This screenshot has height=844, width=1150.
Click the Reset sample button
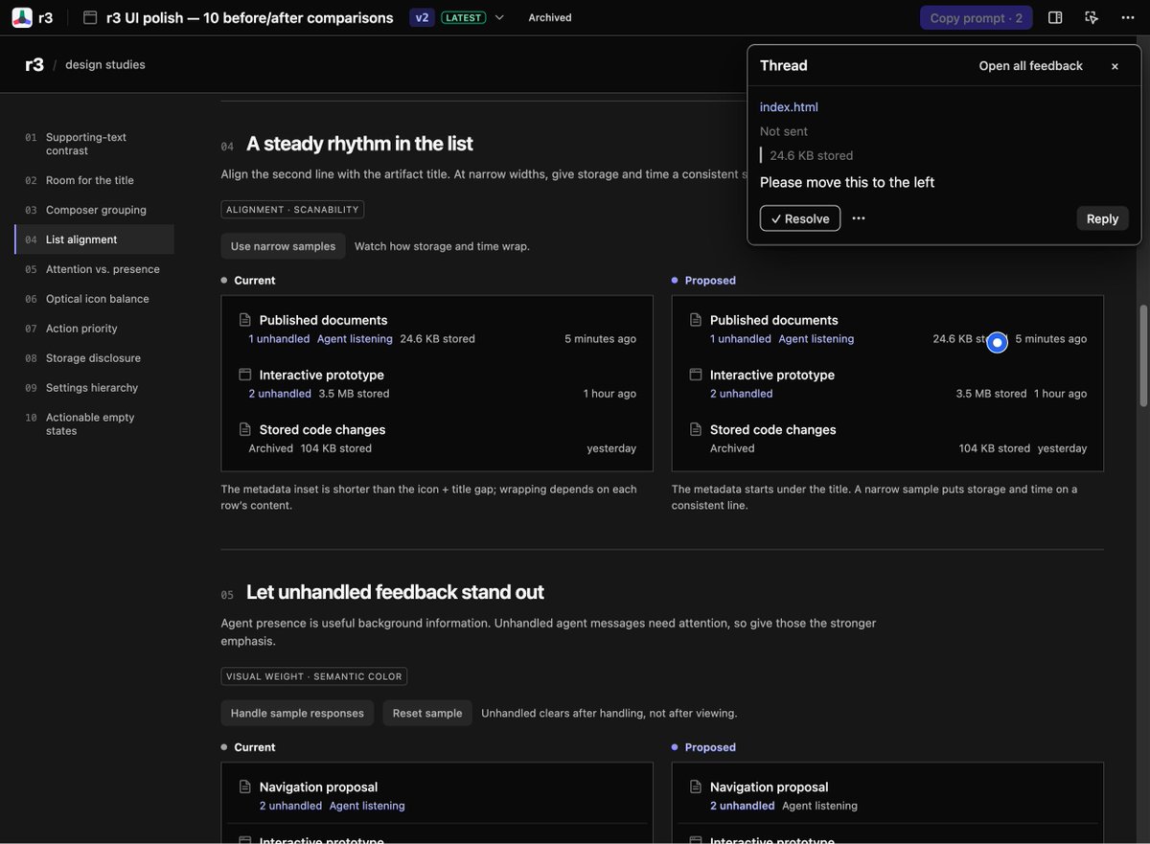(427, 713)
